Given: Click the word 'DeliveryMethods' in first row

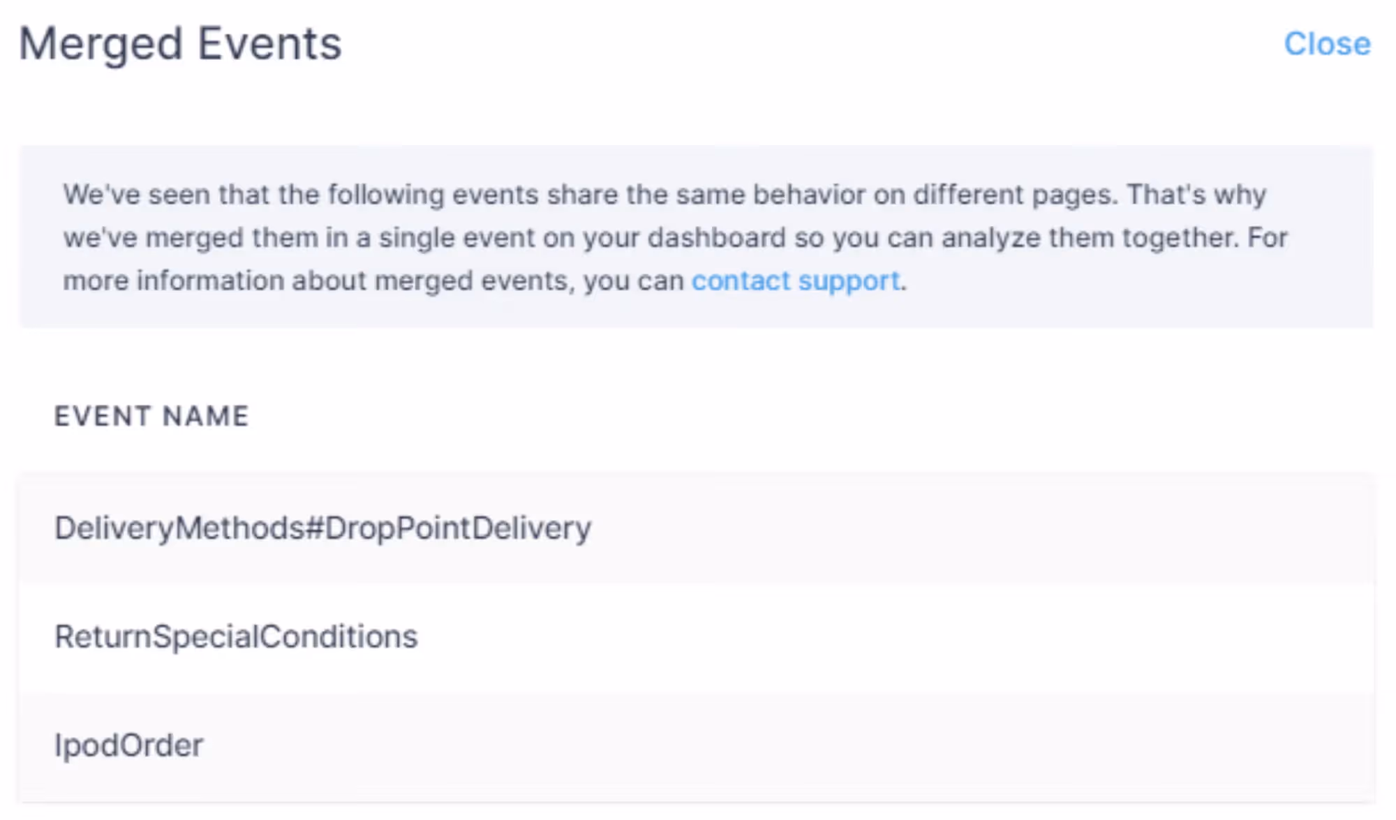Looking at the screenshot, I should click(179, 528).
